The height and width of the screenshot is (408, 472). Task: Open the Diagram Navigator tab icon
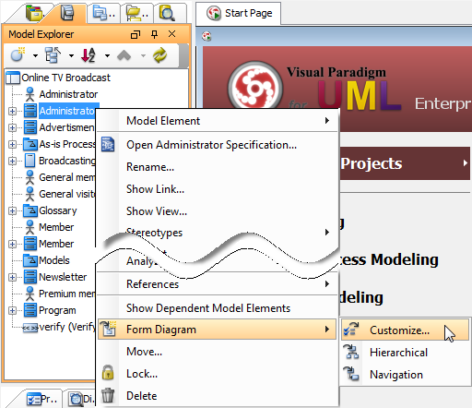[x=34, y=13]
